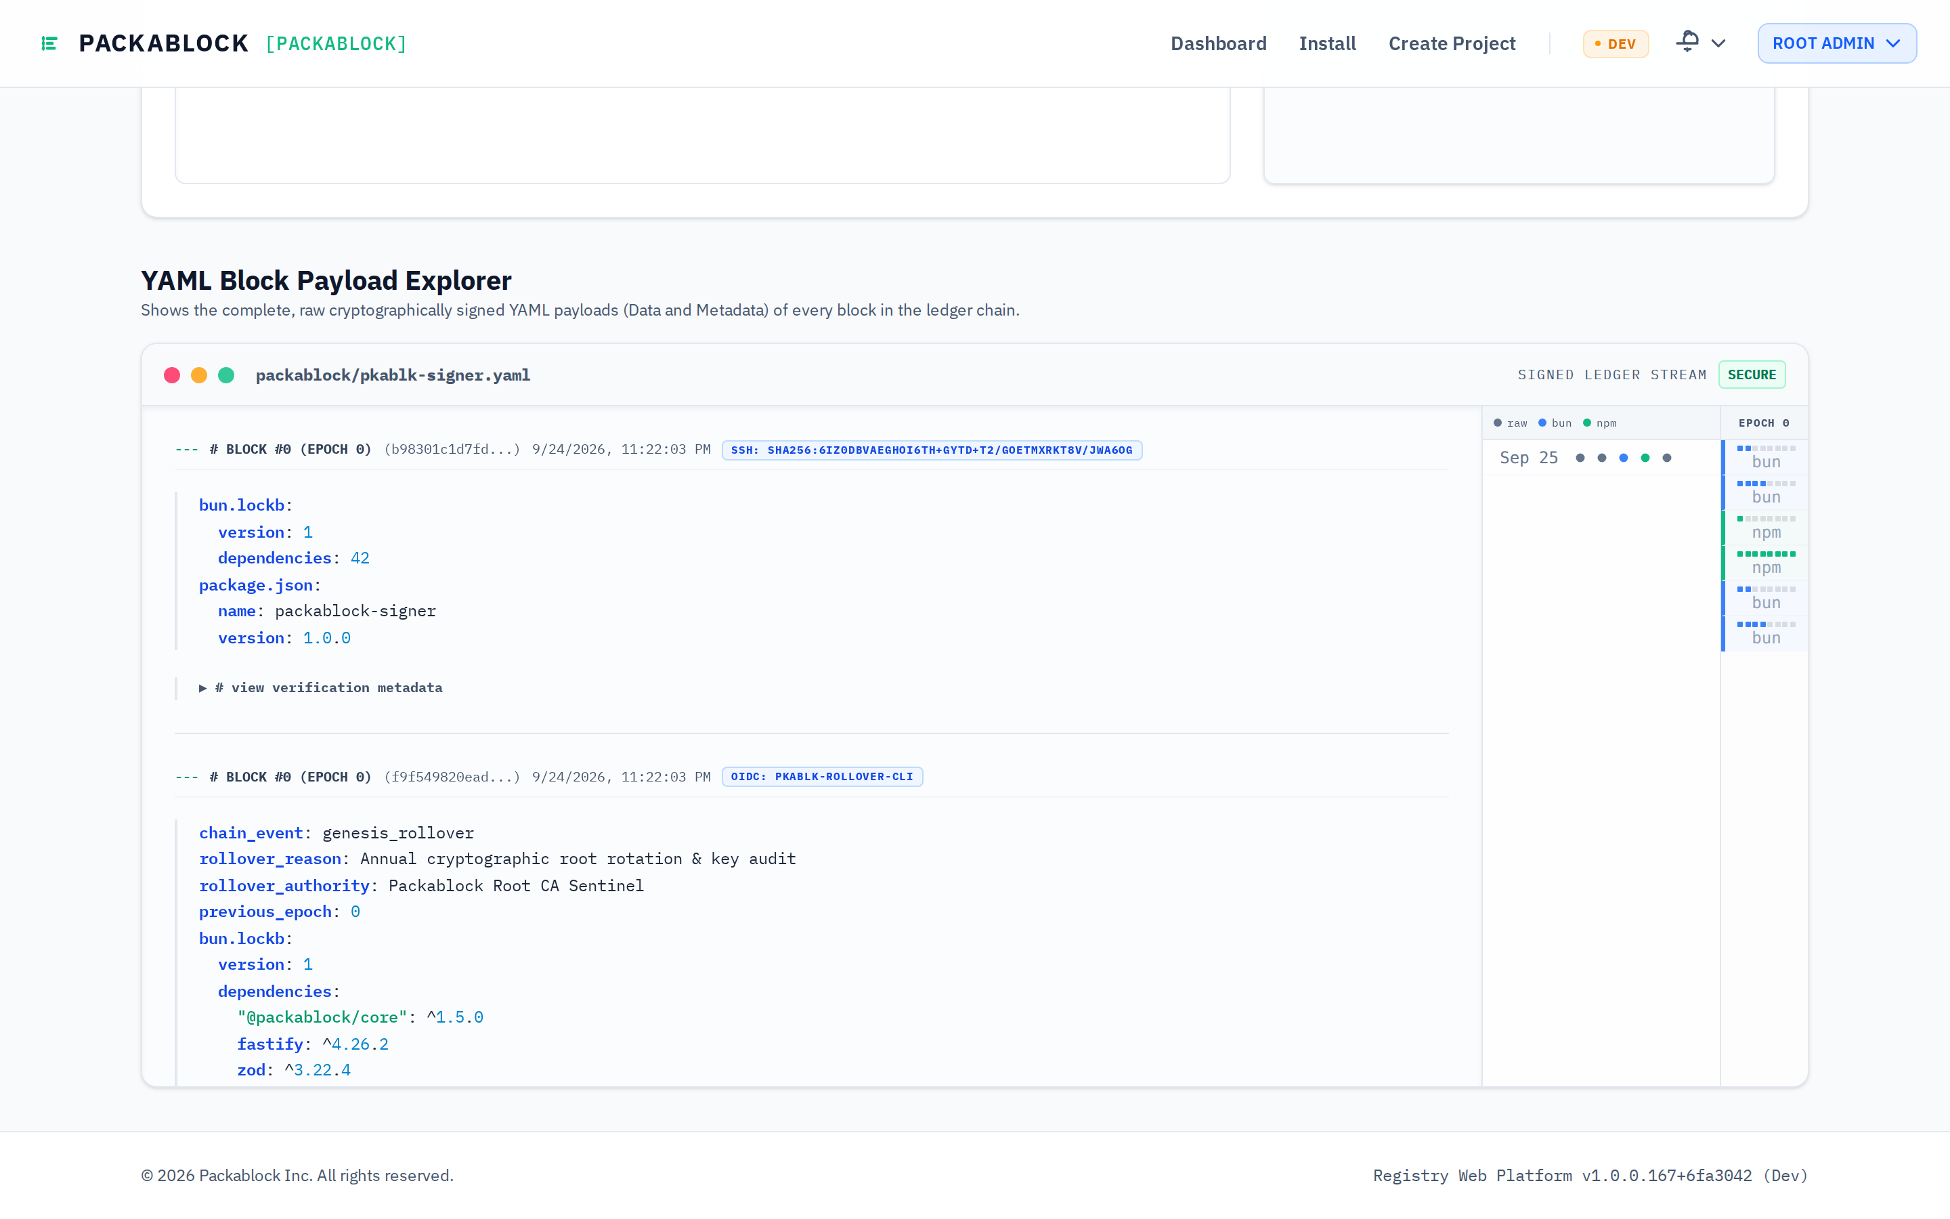Viewport: 1950px width, 1219px height.
Task: Select the Sep 25 timeline row label
Action: click(x=1529, y=458)
